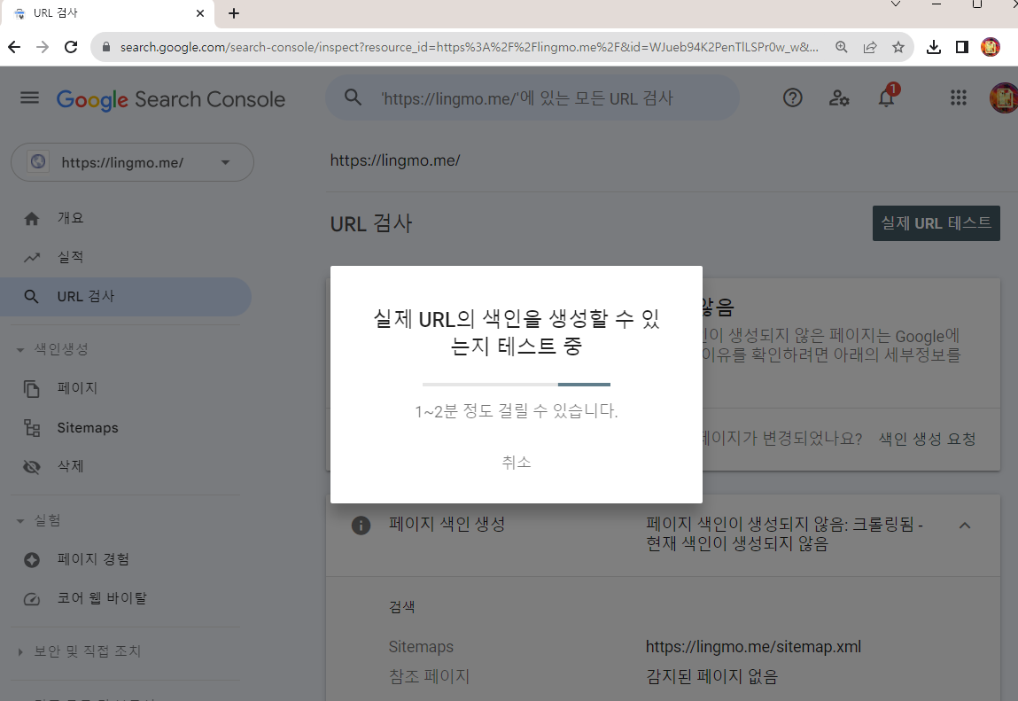The image size is (1018, 701).
Task: Open the hamburger navigation menu
Action: point(30,98)
